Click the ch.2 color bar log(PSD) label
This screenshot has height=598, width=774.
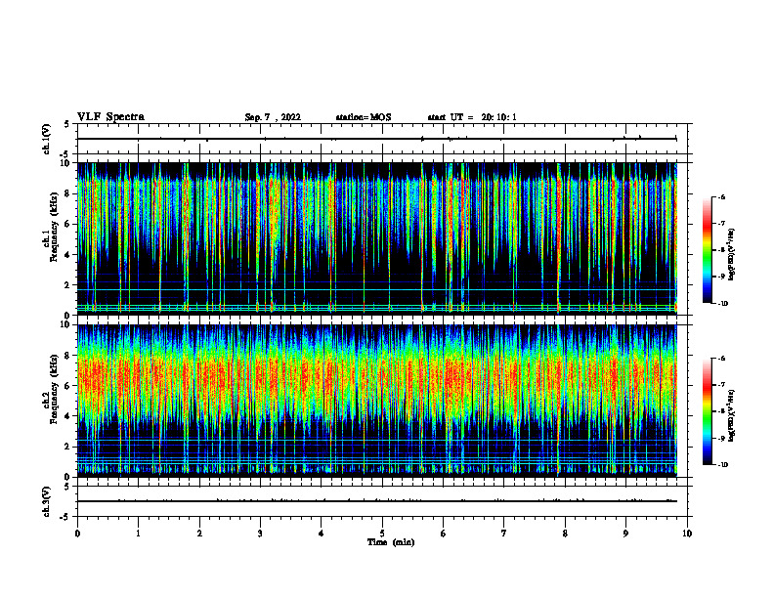tap(731, 415)
